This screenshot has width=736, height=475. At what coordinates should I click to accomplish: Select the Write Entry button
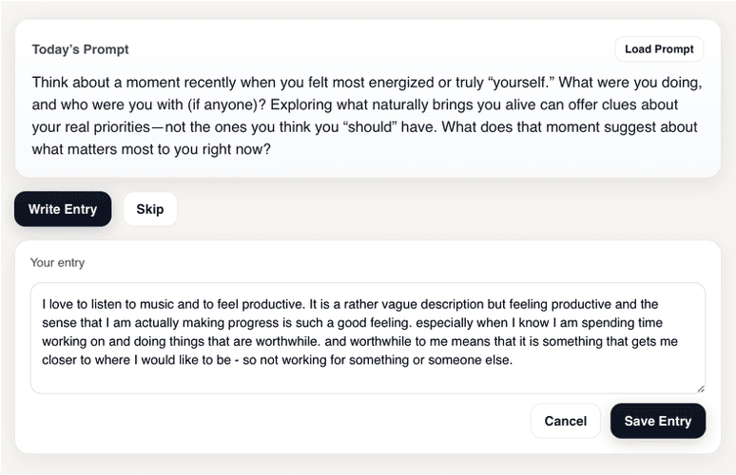click(63, 209)
